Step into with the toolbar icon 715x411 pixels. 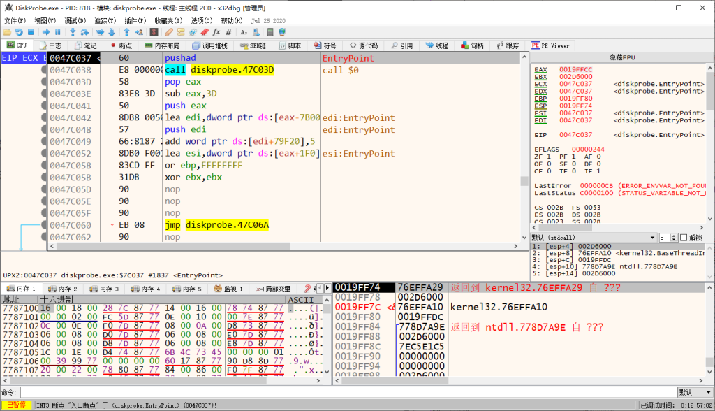(x=73, y=32)
